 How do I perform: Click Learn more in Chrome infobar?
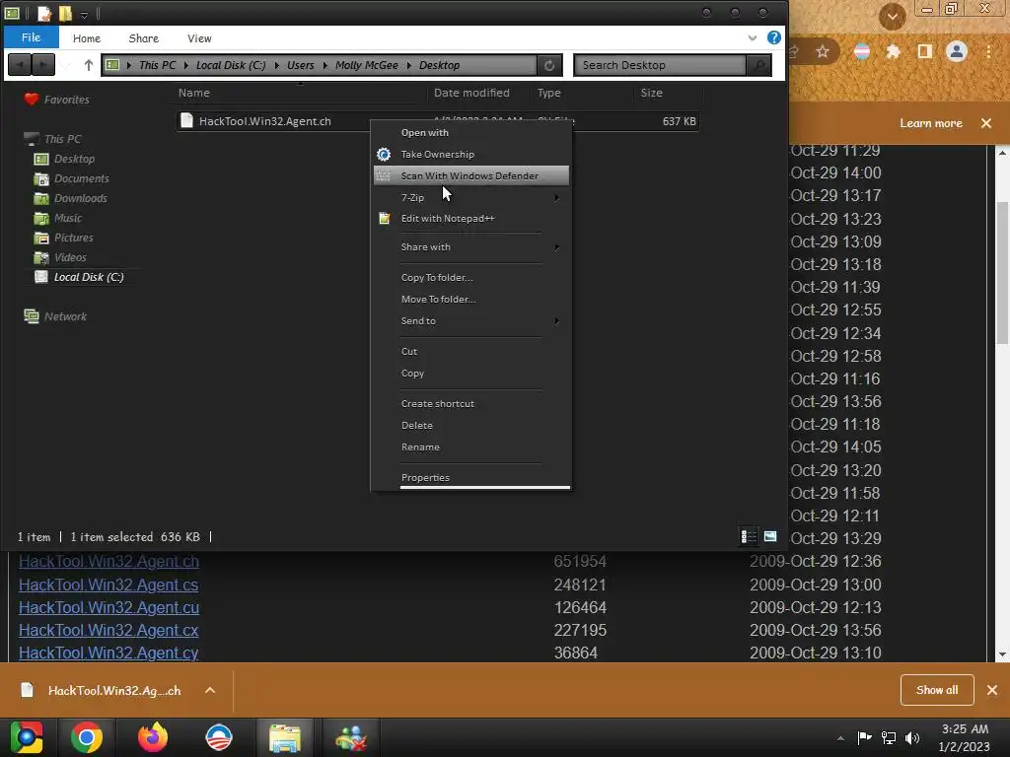point(931,123)
